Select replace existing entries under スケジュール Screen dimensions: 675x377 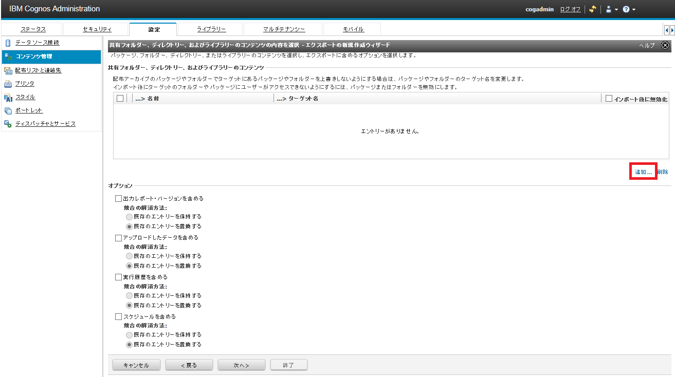[x=129, y=345]
